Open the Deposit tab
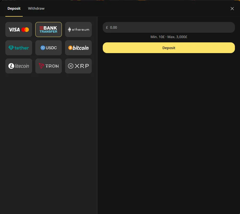The image size is (240, 214). click(x=14, y=8)
